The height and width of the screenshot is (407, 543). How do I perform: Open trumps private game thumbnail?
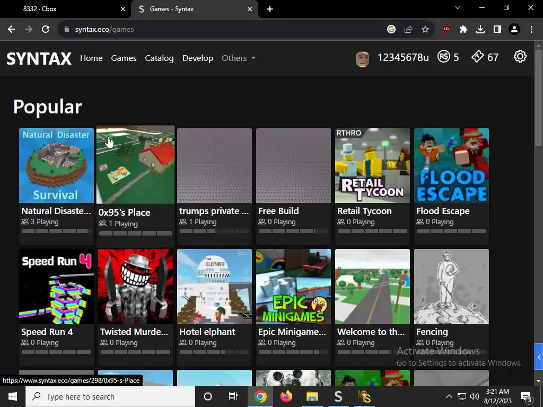pyautogui.click(x=214, y=165)
